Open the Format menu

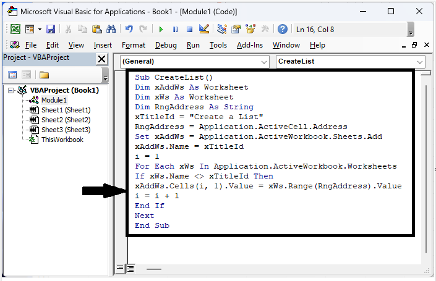point(134,45)
